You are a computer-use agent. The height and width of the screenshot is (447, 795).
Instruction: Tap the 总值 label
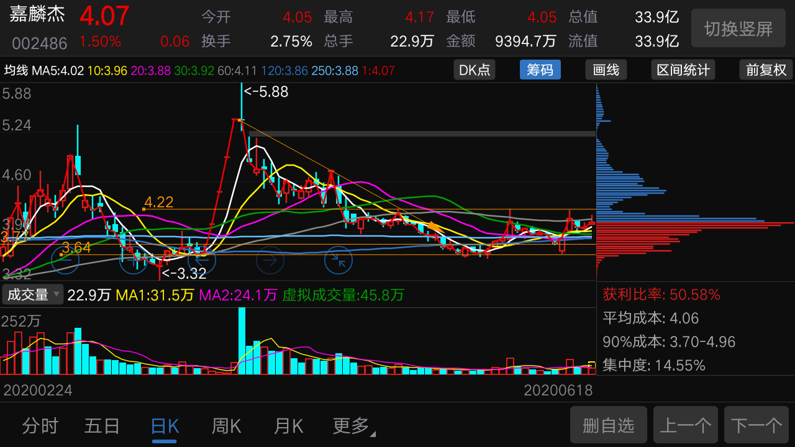click(x=583, y=17)
